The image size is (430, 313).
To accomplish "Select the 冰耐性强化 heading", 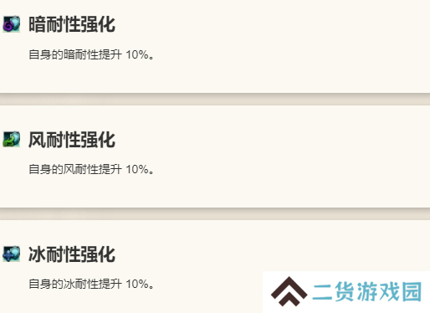I will 72,254.
